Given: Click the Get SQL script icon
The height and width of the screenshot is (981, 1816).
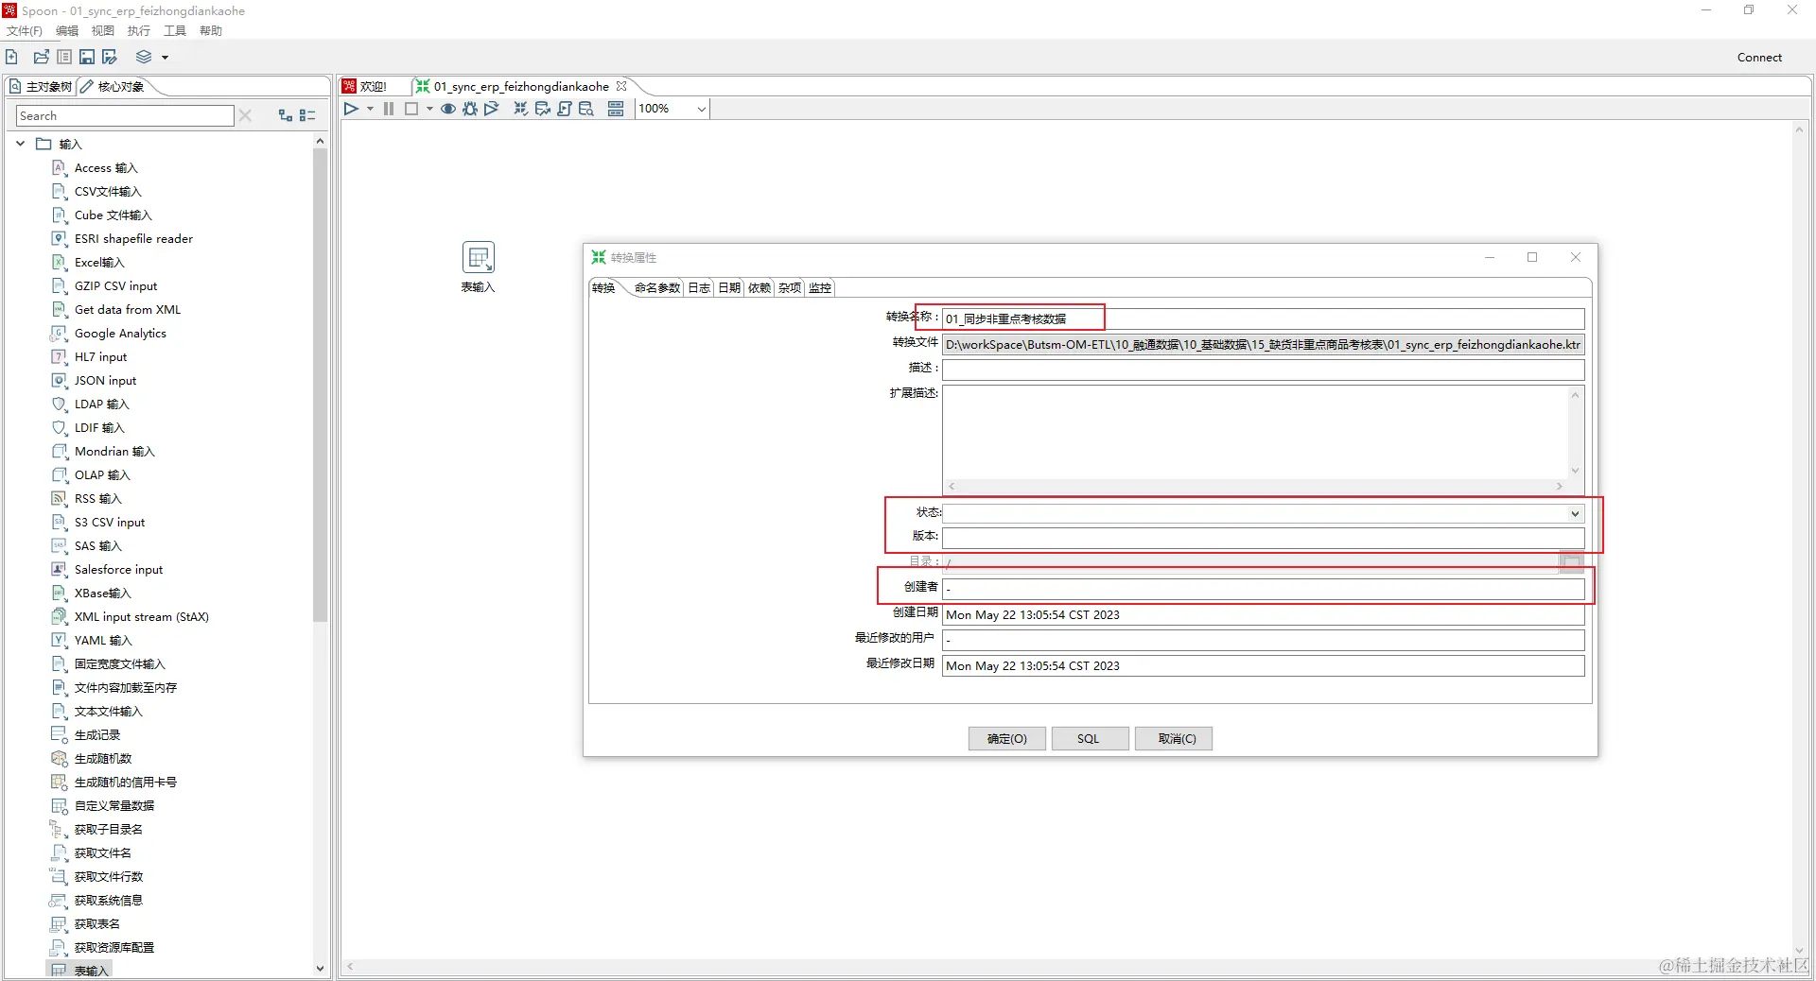Looking at the screenshot, I should click(x=565, y=109).
